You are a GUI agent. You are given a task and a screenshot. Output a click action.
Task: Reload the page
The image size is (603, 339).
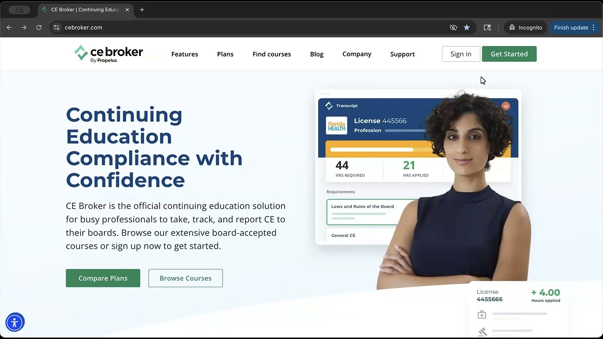(x=39, y=27)
